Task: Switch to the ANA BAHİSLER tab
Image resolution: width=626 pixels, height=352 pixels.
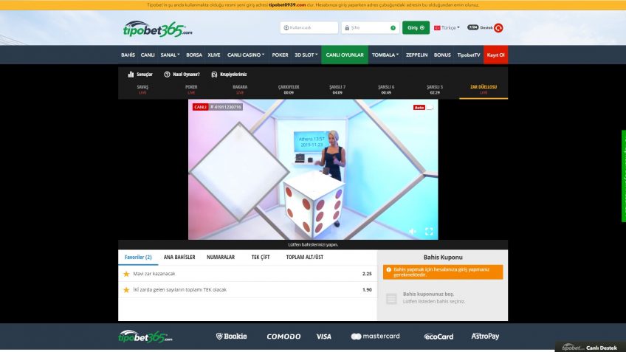Action: [x=179, y=258]
